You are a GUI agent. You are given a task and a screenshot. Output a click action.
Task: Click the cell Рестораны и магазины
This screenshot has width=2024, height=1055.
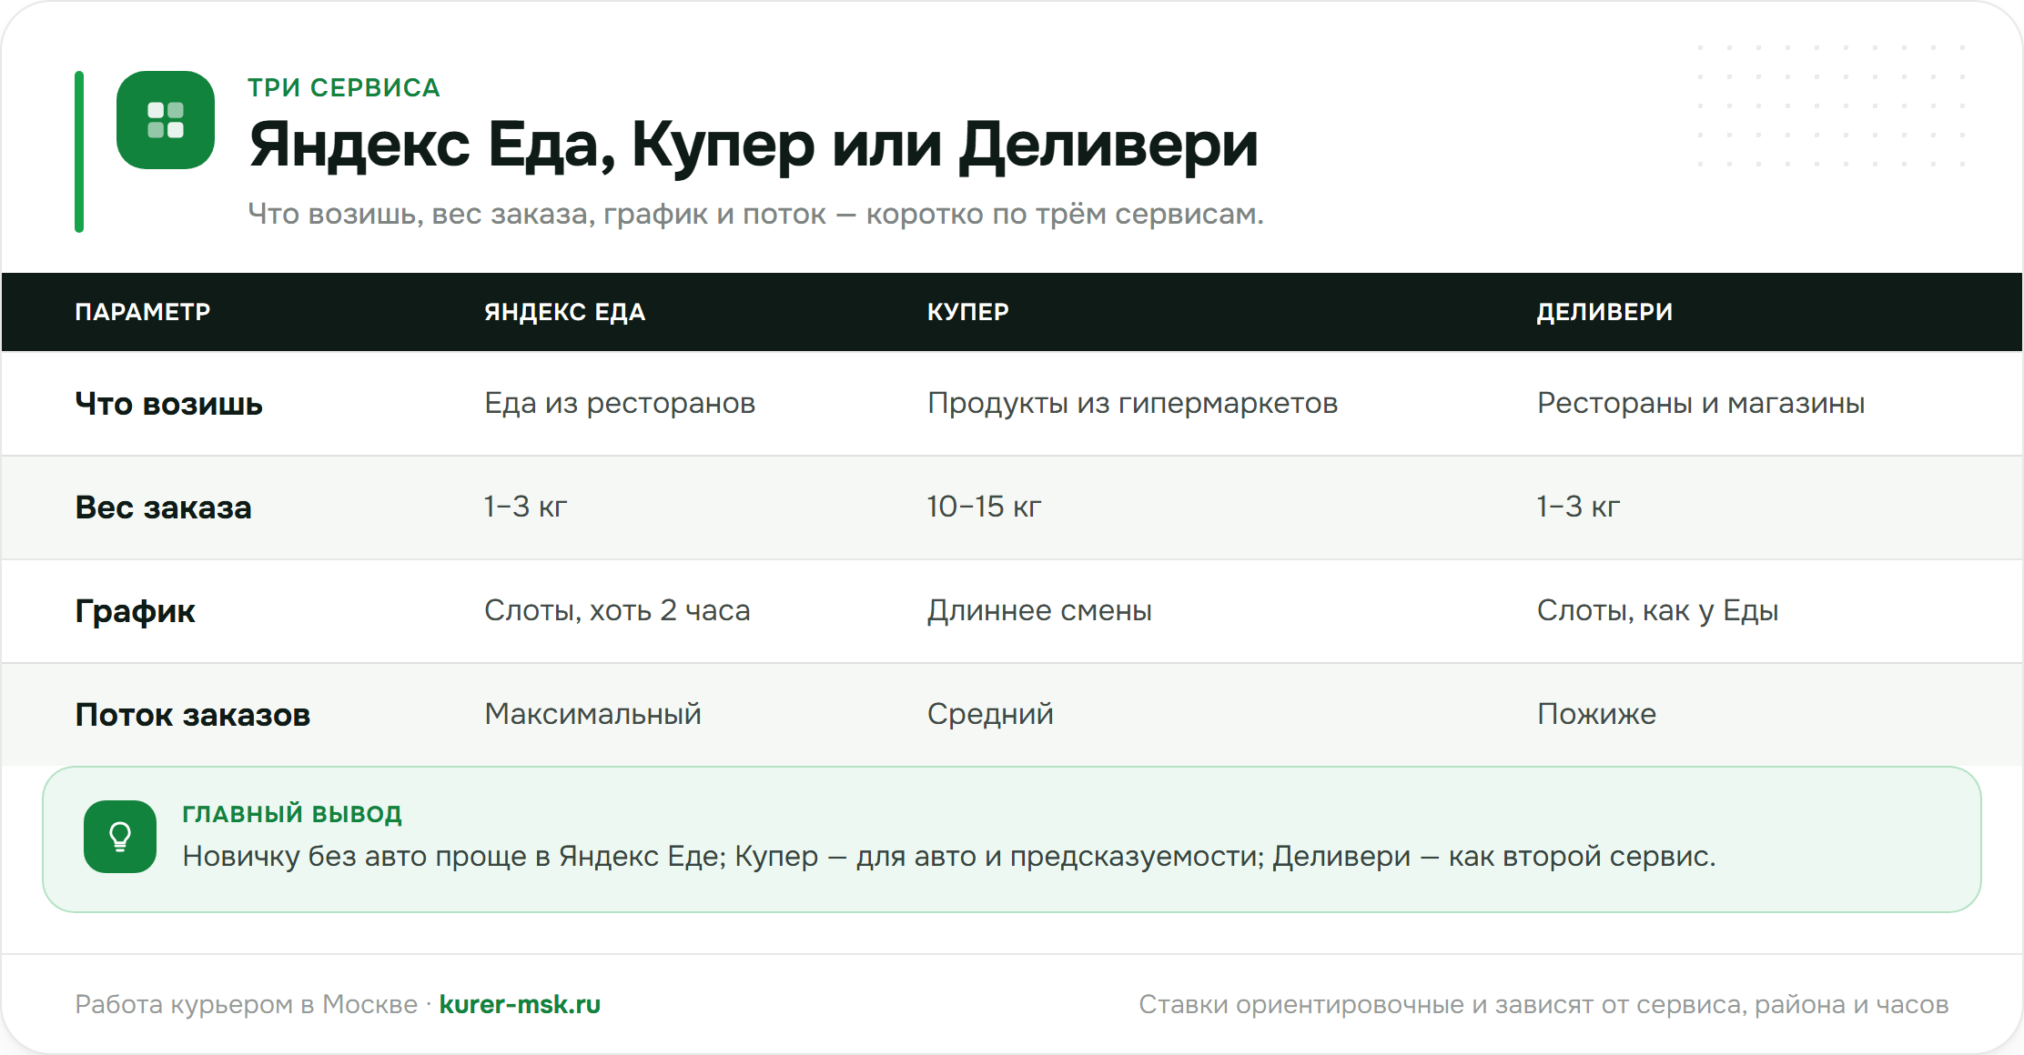click(1701, 403)
